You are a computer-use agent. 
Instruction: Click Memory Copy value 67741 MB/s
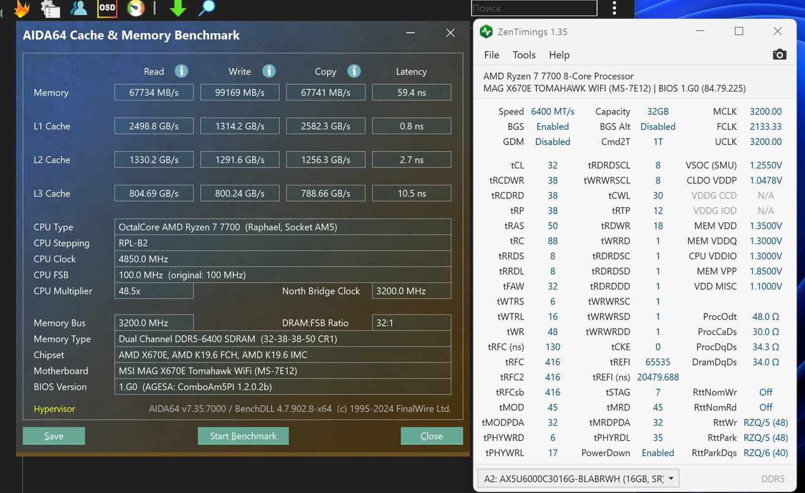click(x=326, y=92)
